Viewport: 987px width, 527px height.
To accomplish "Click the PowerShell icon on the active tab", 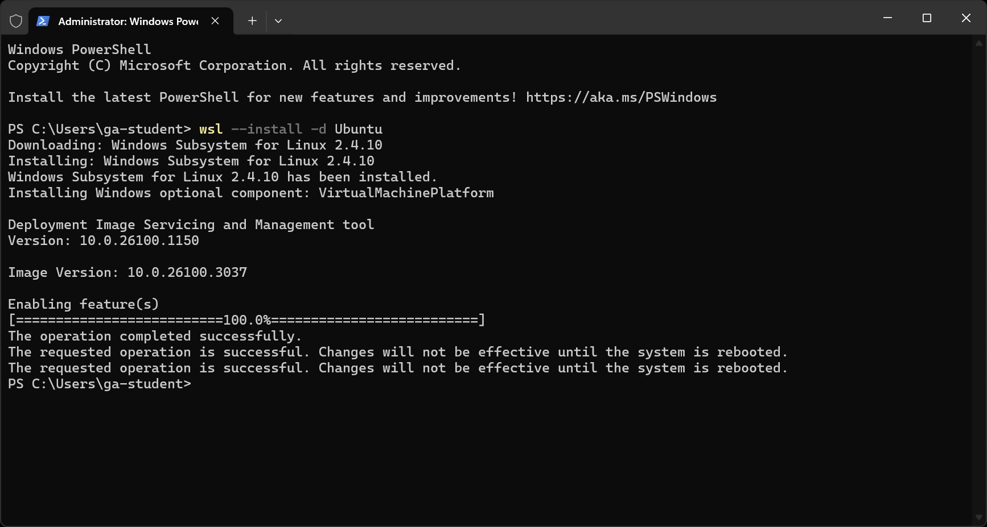I will [42, 20].
